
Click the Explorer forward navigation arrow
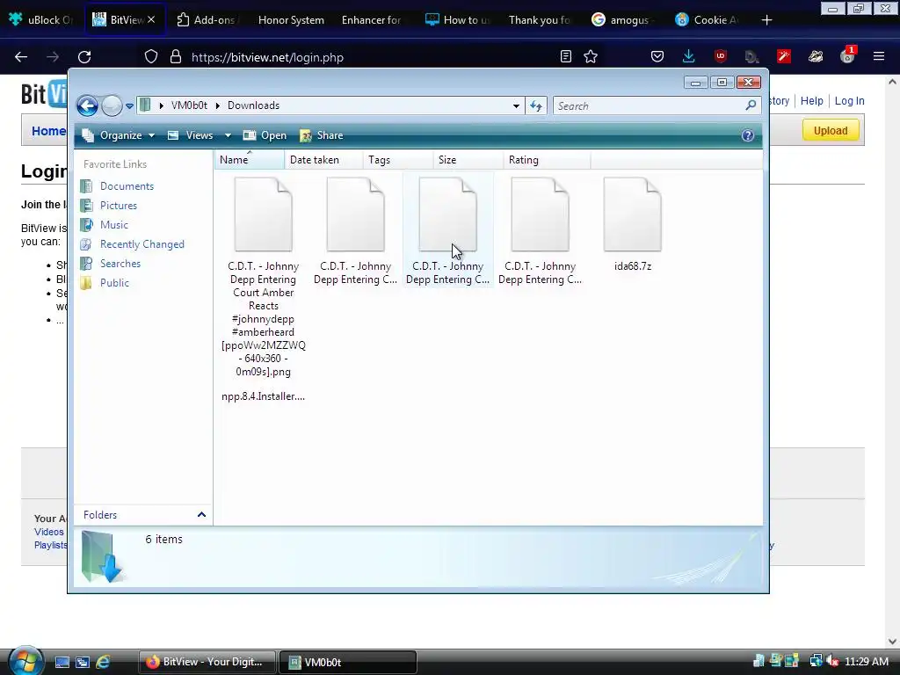112,105
